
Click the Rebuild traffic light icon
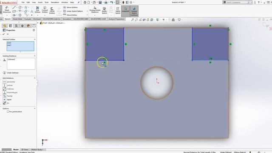point(123,3)
